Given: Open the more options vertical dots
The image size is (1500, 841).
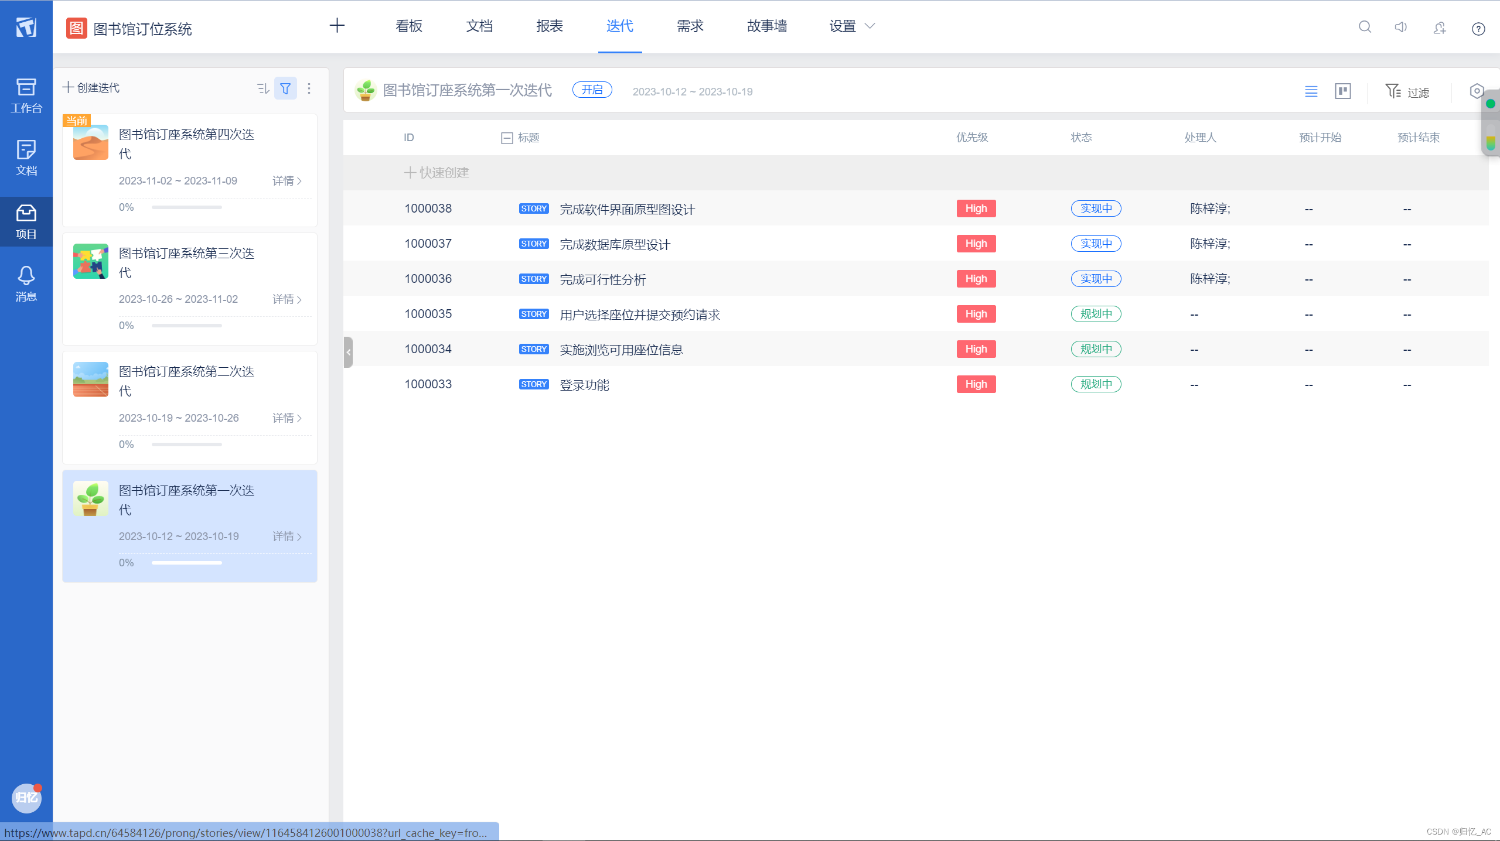Looking at the screenshot, I should 309,88.
